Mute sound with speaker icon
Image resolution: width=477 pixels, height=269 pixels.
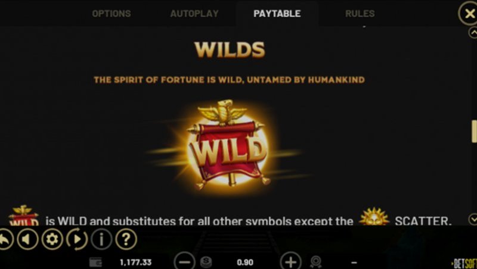[27, 239]
